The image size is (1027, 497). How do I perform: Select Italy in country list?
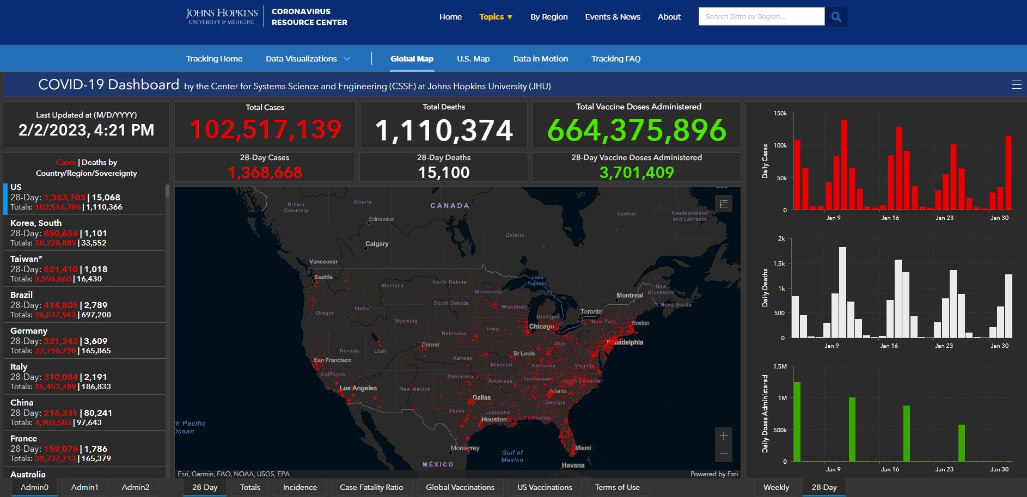click(x=84, y=377)
